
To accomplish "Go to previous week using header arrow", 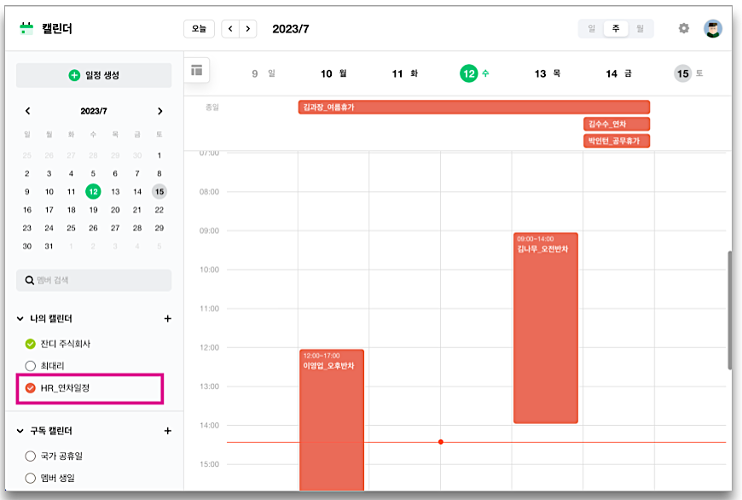I will coord(230,29).
